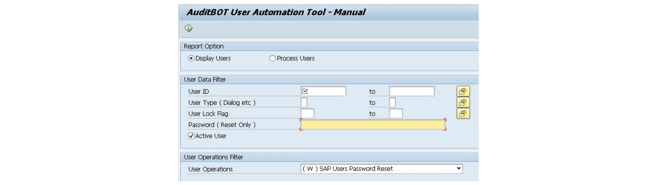Click the 'User ID' label
This screenshot has width=657, height=185.
[x=198, y=91]
